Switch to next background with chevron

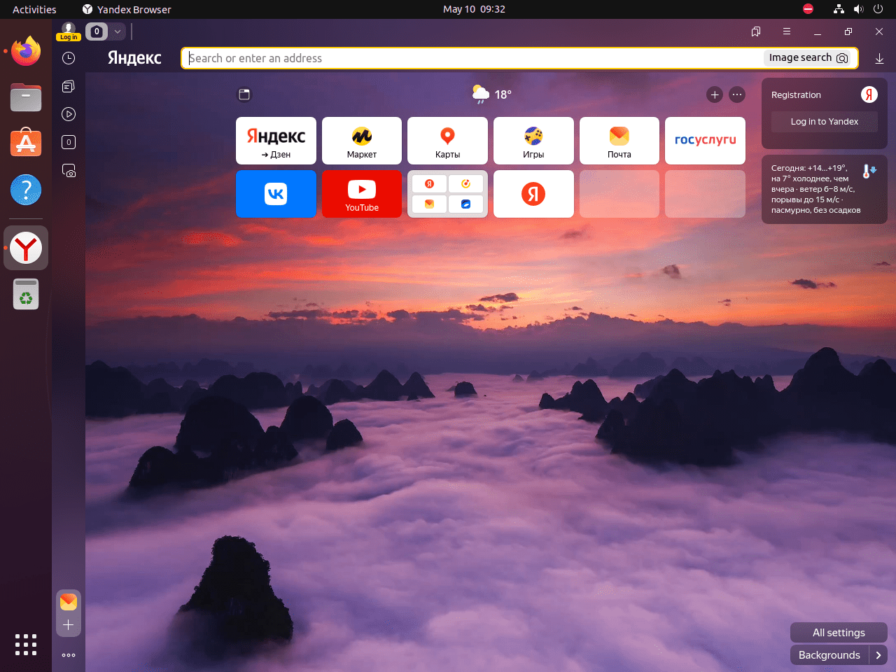tap(878, 655)
